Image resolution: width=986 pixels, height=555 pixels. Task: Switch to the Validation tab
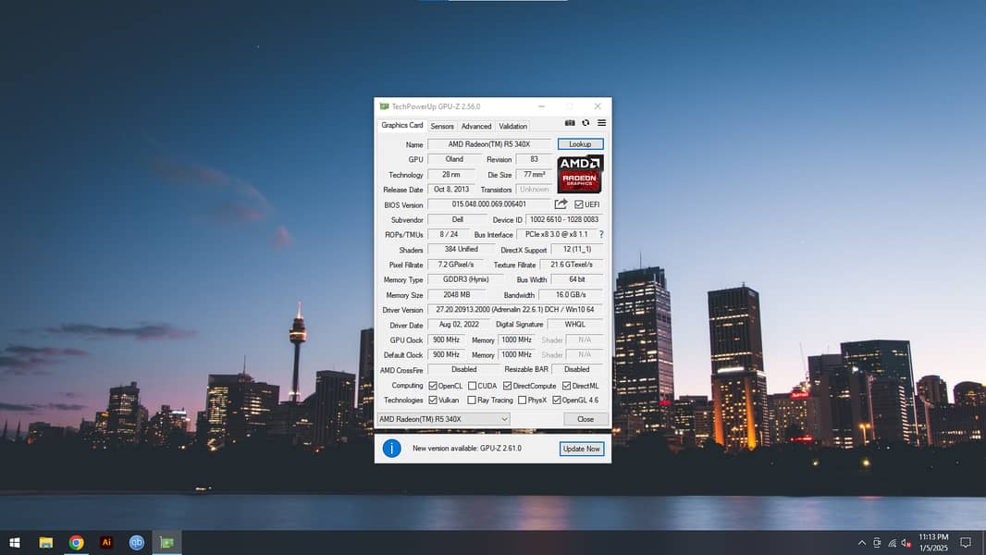(512, 127)
